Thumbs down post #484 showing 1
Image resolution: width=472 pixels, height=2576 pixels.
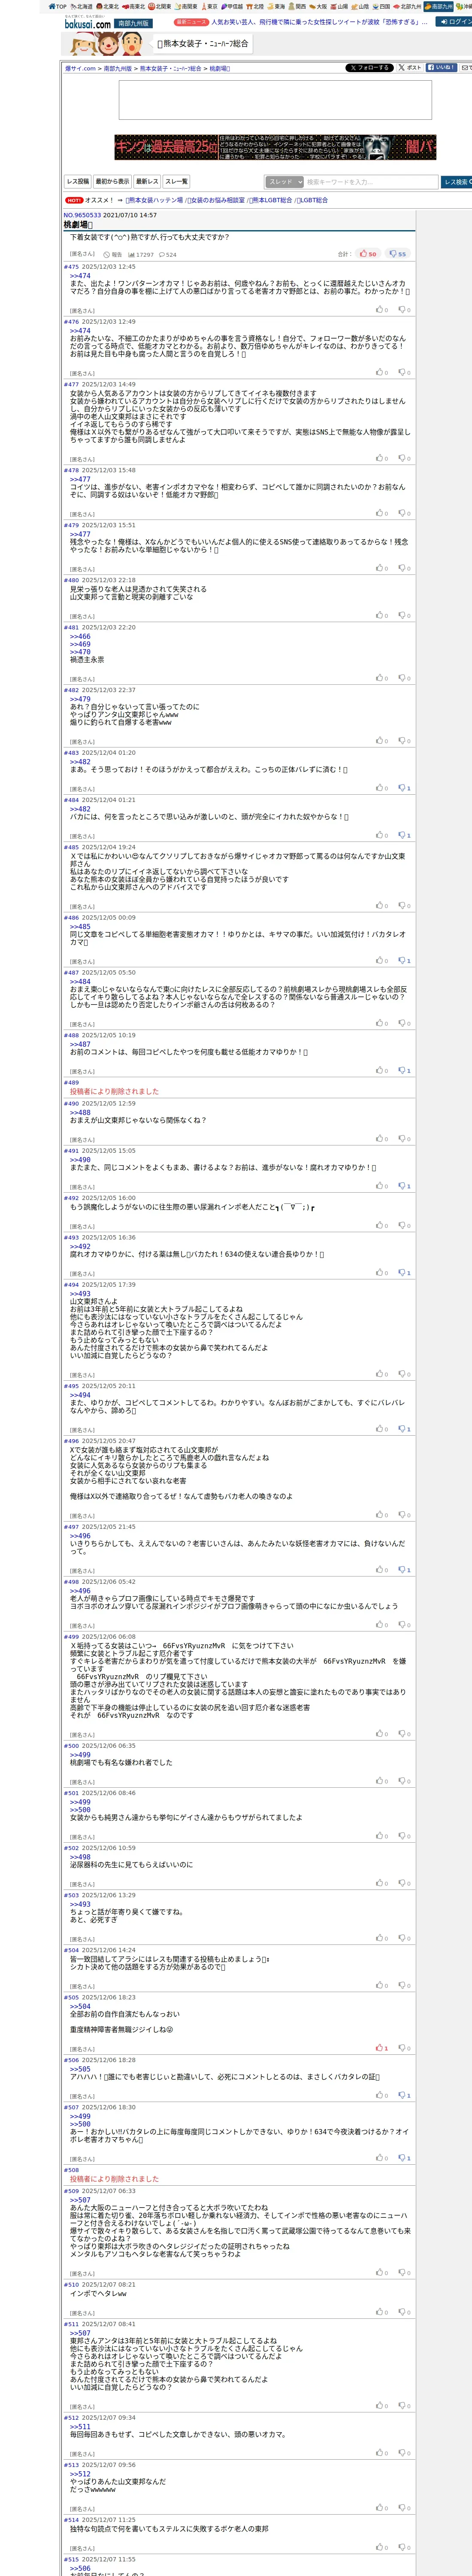click(404, 835)
